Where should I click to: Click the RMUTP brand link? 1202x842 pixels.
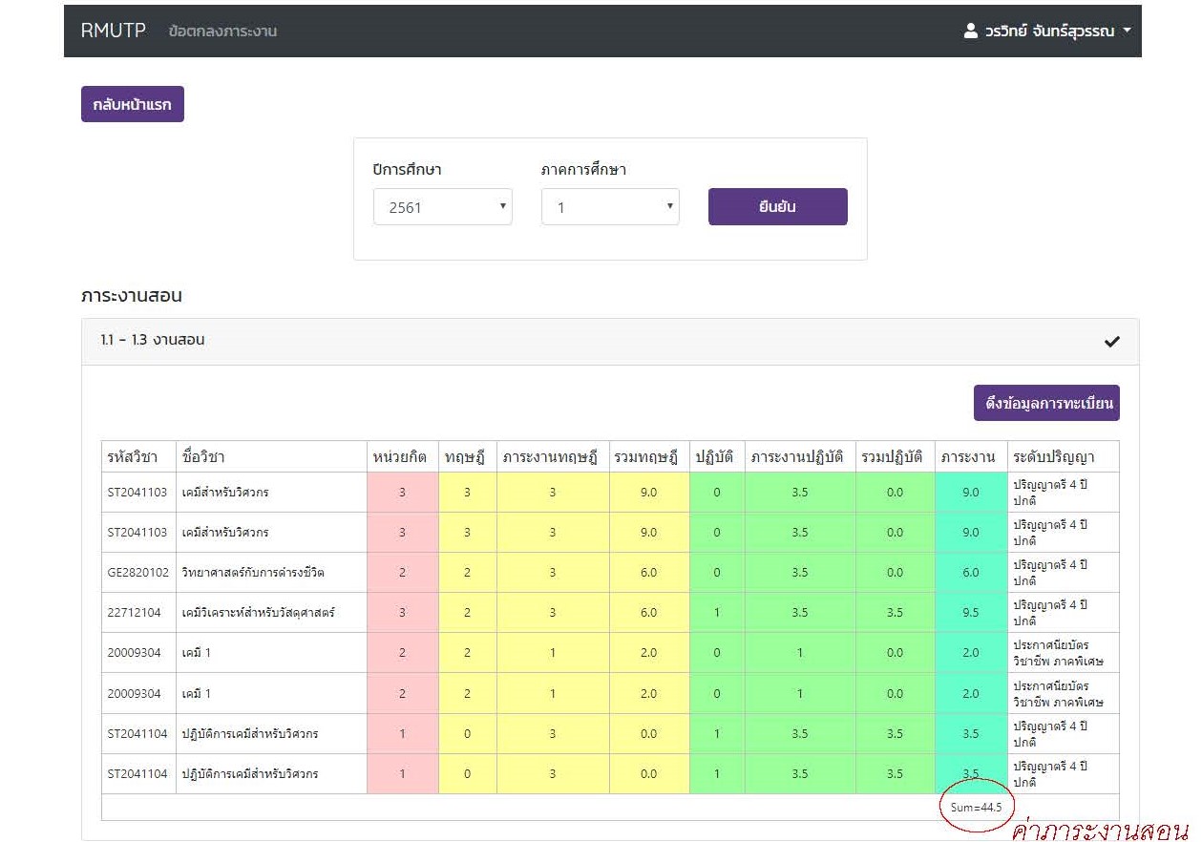(114, 31)
